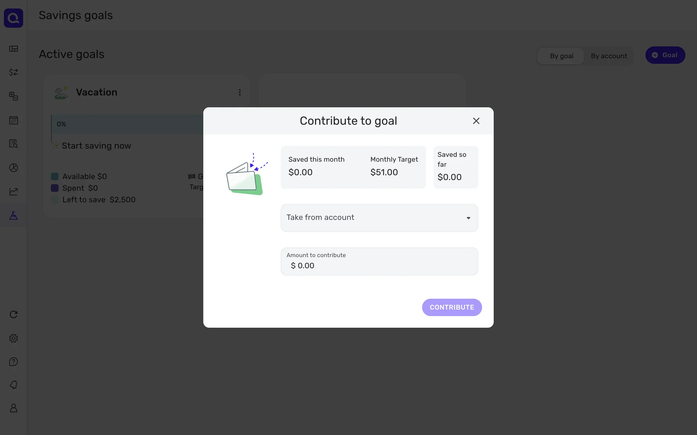The width and height of the screenshot is (697, 435).
Task: Click the refresh sync icon in sidebar
Action: [x=13, y=314]
